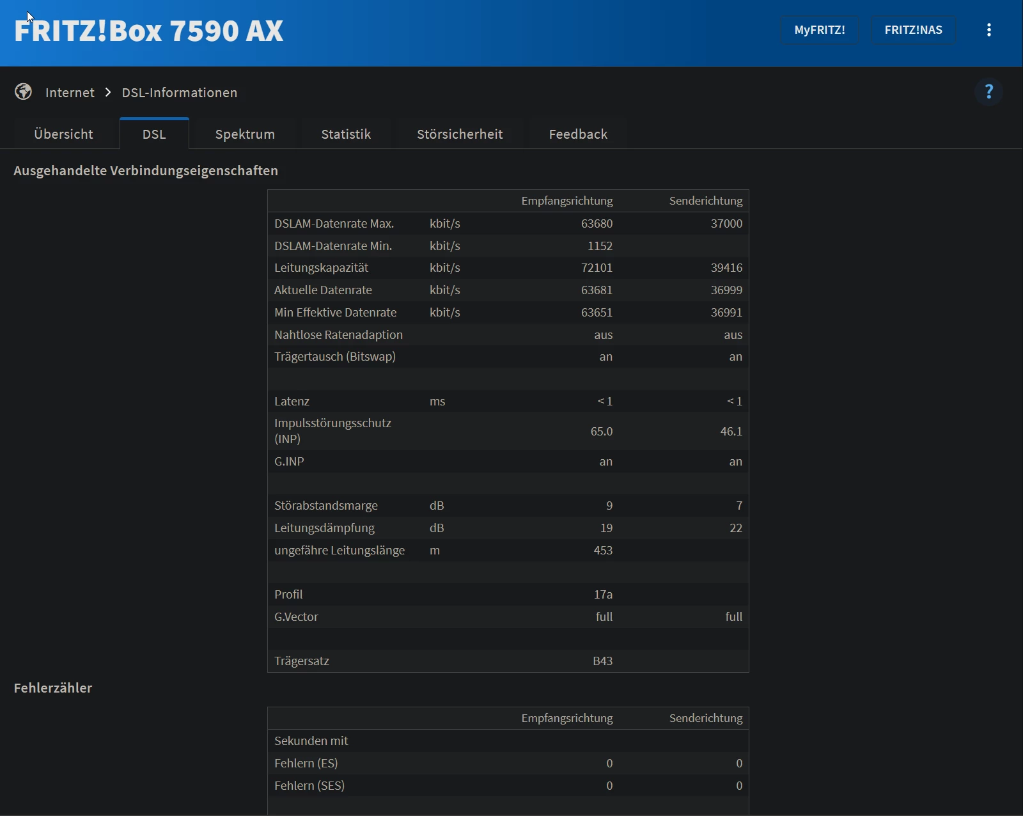Select the DSL tab
The image size is (1023, 816).
(x=154, y=134)
